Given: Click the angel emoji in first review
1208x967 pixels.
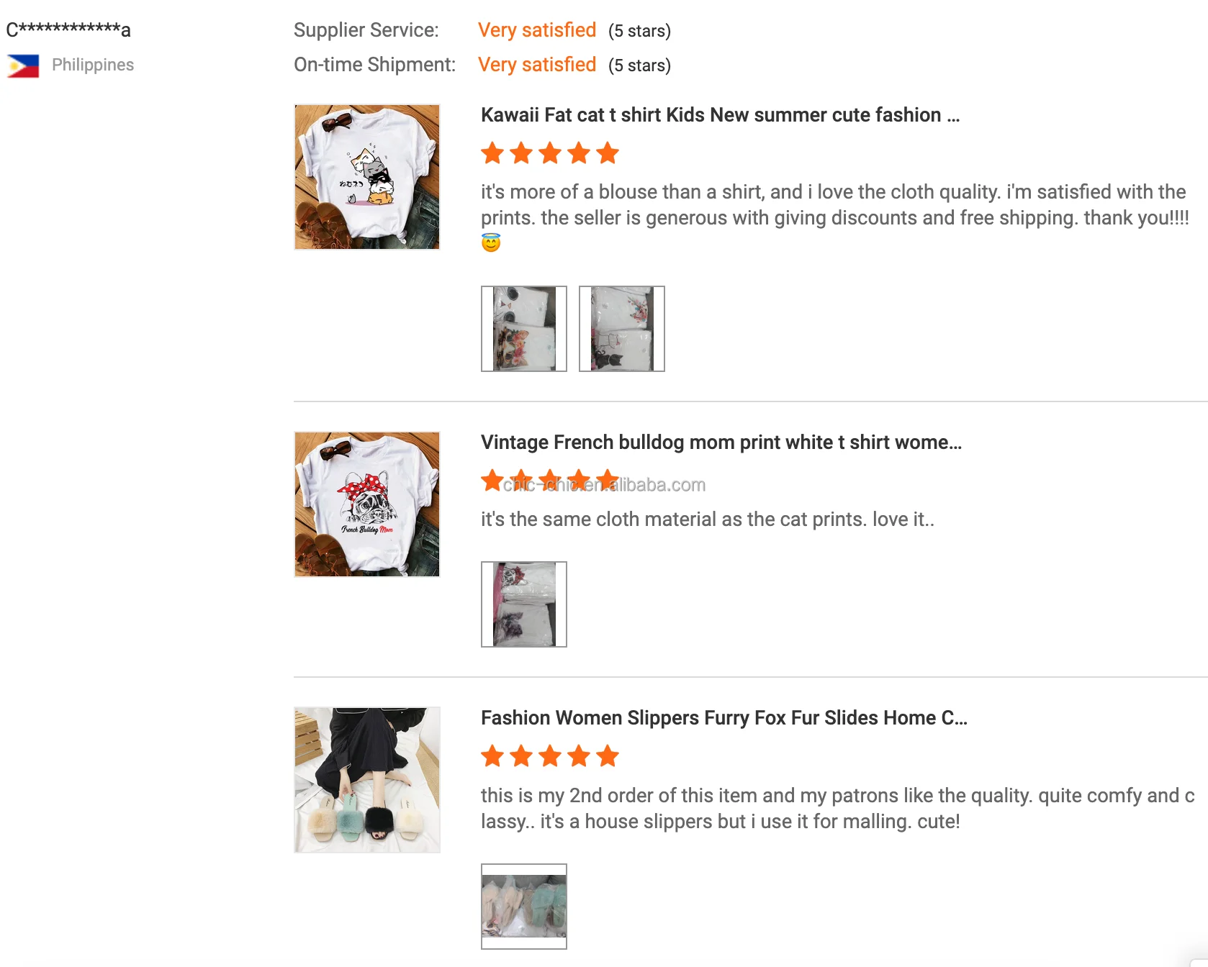Looking at the screenshot, I should coord(491,243).
